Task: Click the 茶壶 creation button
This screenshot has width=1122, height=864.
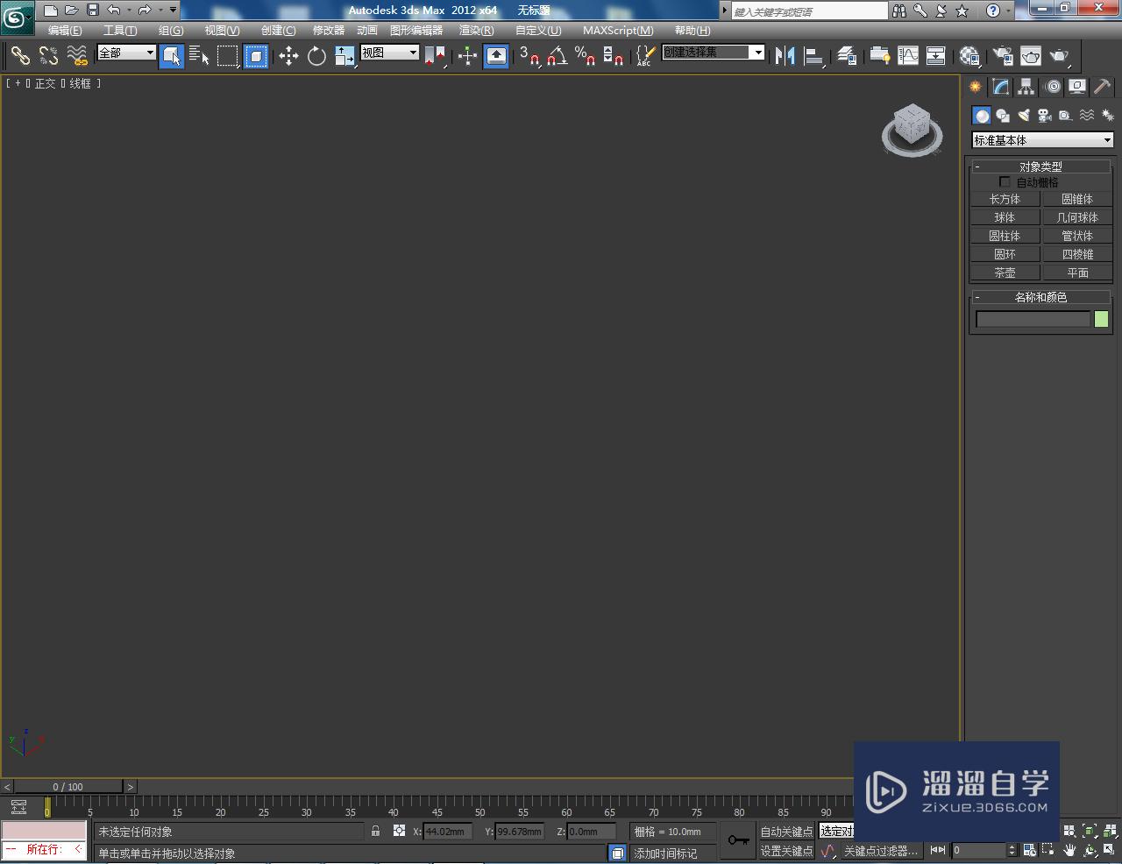Action: (x=1004, y=272)
